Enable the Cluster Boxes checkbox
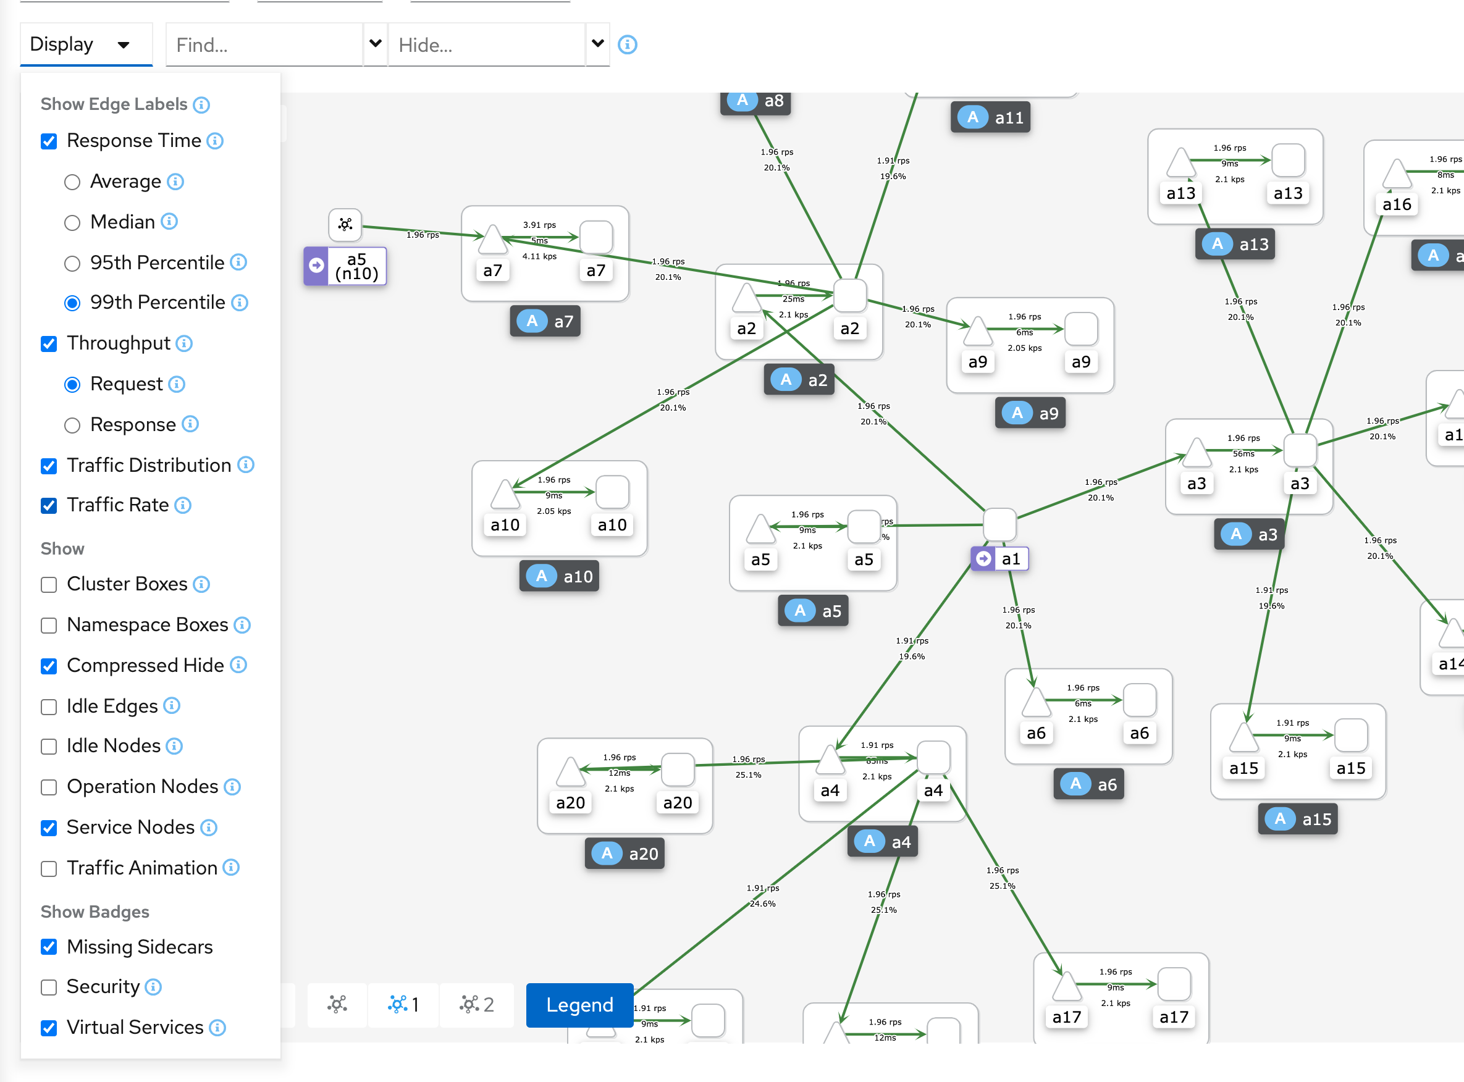The width and height of the screenshot is (1464, 1082). pyautogui.click(x=49, y=585)
